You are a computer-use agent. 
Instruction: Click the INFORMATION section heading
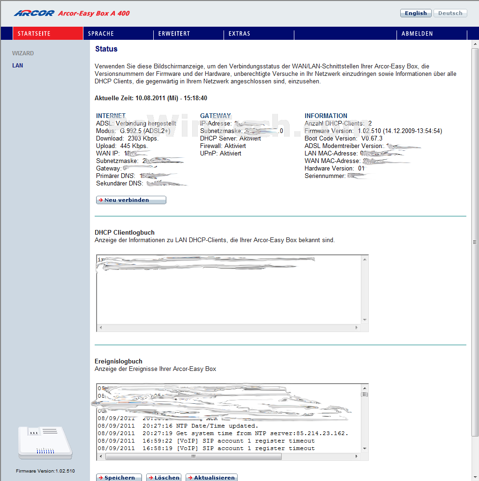[x=326, y=116]
